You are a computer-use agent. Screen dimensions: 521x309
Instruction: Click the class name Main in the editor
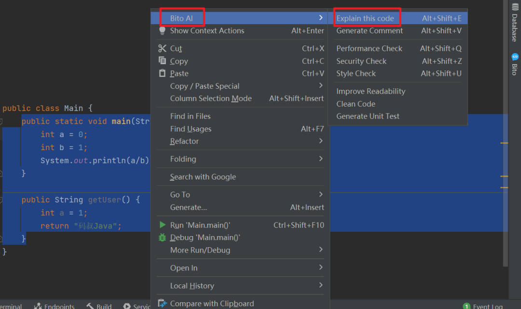tap(73, 108)
